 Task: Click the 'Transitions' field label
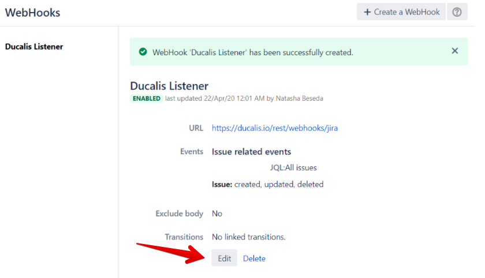coord(184,237)
